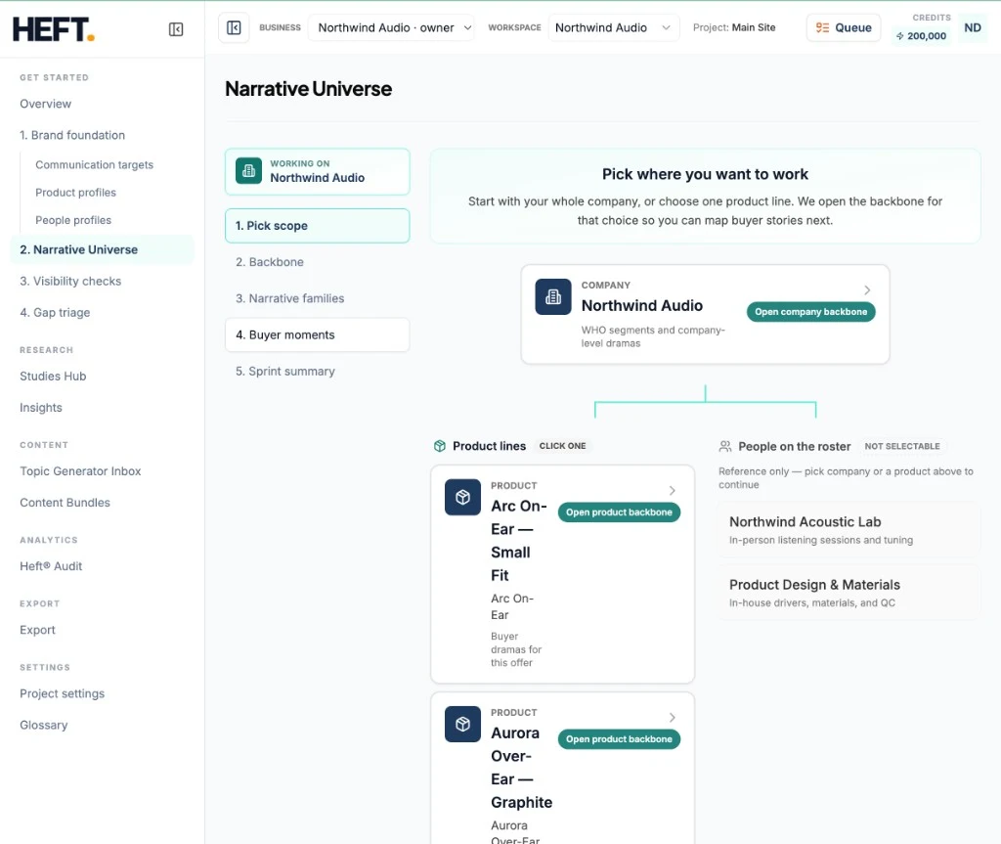This screenshot has width=1001, height=844.
Task: Open the 4. Buyer moments step
Action: [318, 334]
